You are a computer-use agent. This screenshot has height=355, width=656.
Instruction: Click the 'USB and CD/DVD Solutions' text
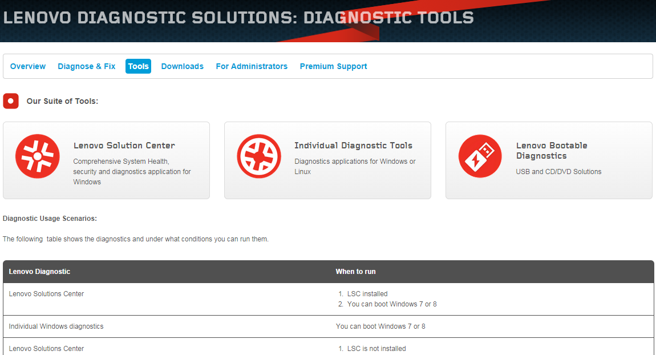click(558, 172)
